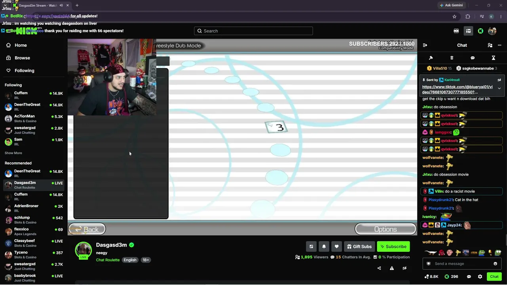Close the Dasgasd3m Stream browser tab

click(x=68, y=6)
